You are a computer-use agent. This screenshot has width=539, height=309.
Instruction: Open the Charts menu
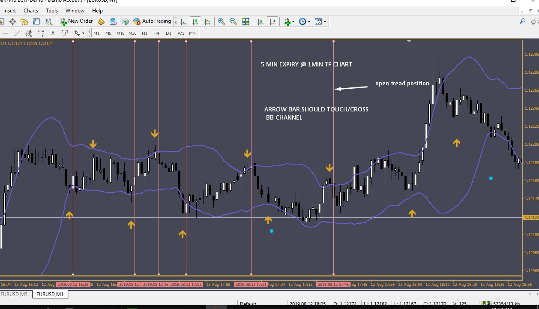tap(31, 11)
